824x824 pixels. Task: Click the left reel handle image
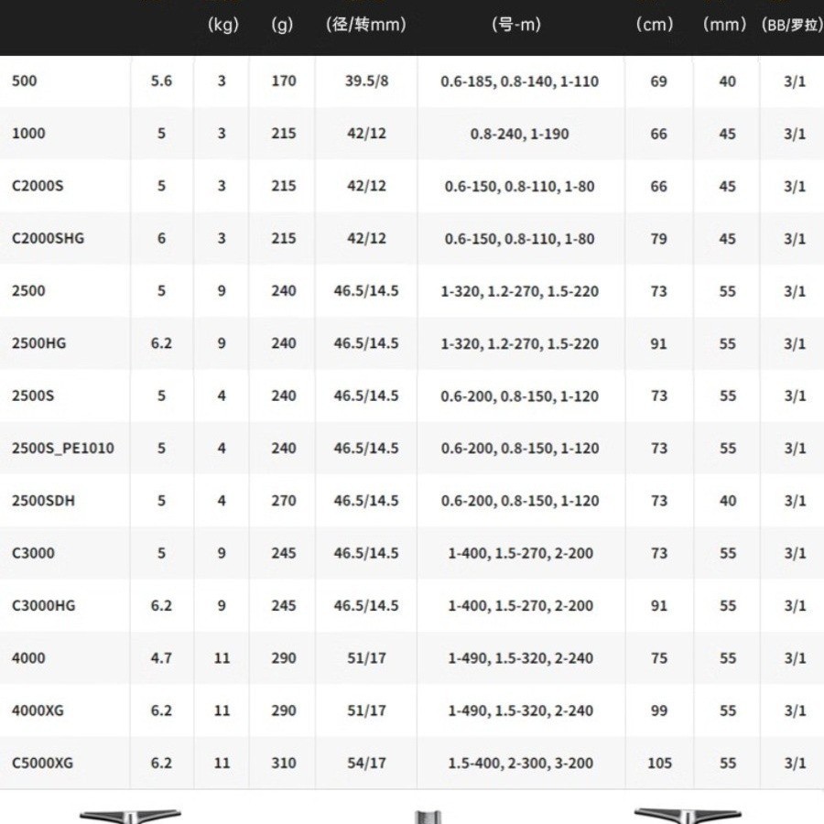(129, 815)
